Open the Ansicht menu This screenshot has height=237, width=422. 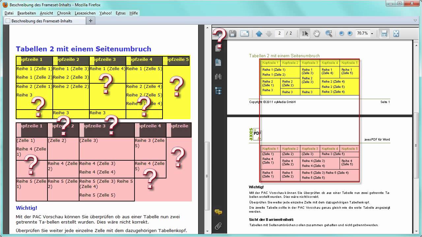pyautogui.click(x=46, y=13)
